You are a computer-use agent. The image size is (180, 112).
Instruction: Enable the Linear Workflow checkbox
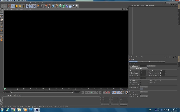[x=140, y=94]
